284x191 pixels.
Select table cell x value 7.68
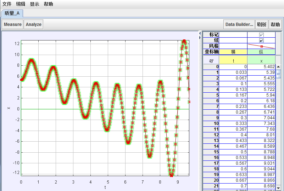coord(261,129)
